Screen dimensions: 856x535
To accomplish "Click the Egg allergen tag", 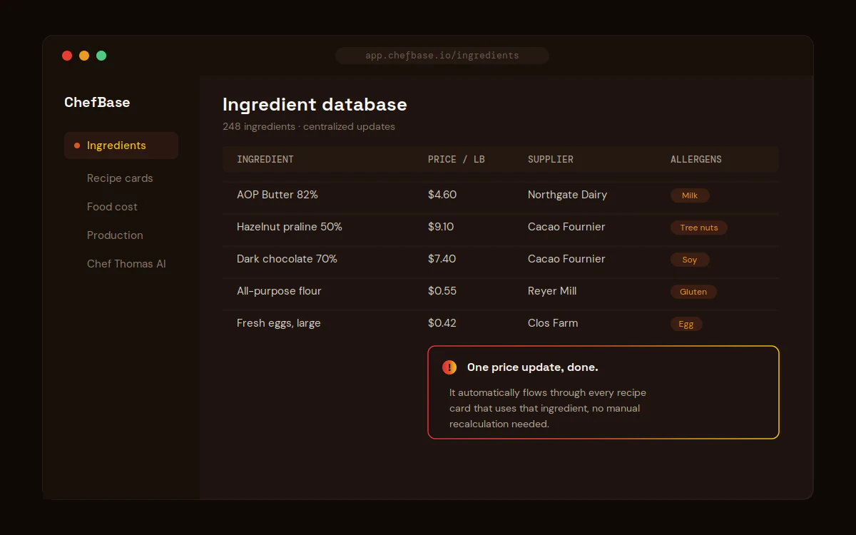I will [686, 324].
